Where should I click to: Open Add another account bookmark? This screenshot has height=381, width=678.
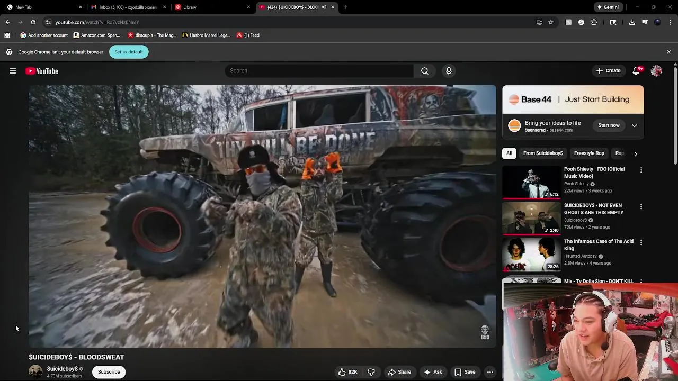[x=44, y=35]
